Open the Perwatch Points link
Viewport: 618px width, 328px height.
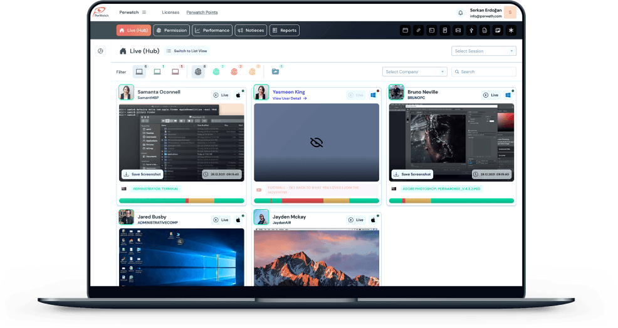pyautogui.click(x=202, y=13)
